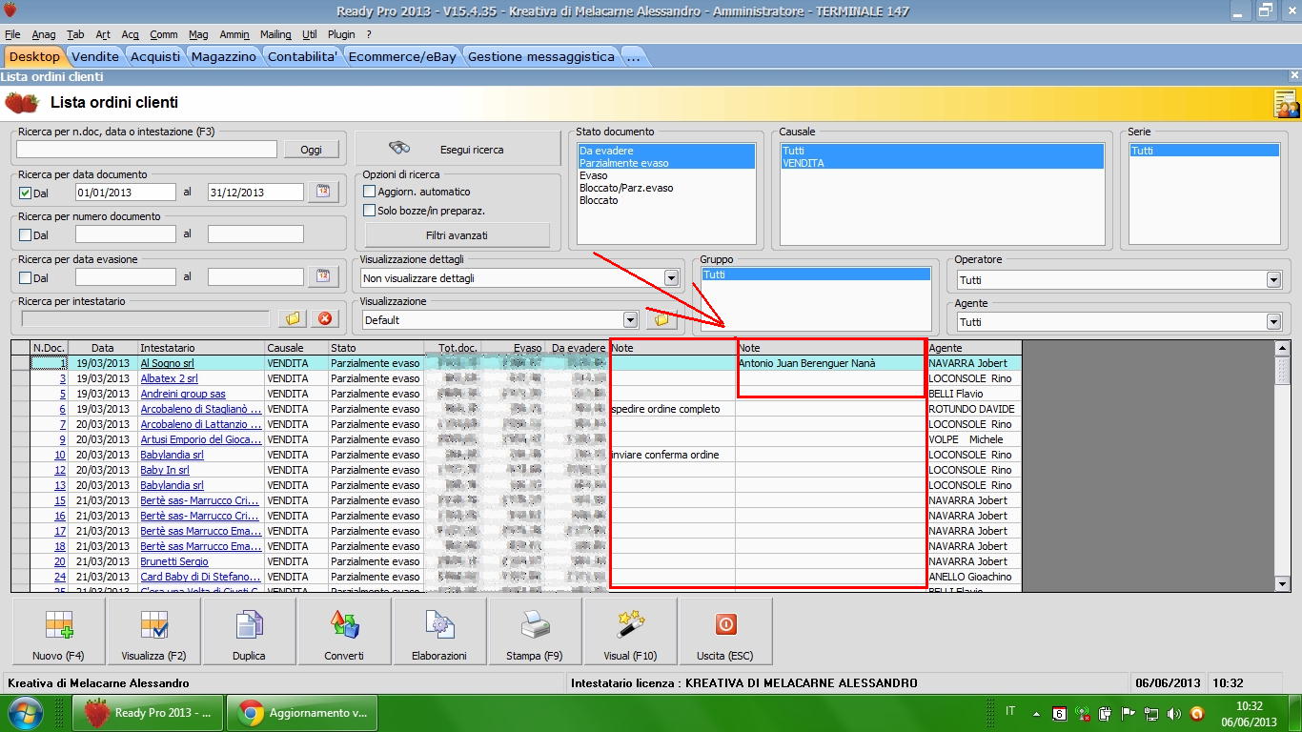Select Tutti in the Serie list
This screenshot has height=732, width=1302.
coord(1204,151)
